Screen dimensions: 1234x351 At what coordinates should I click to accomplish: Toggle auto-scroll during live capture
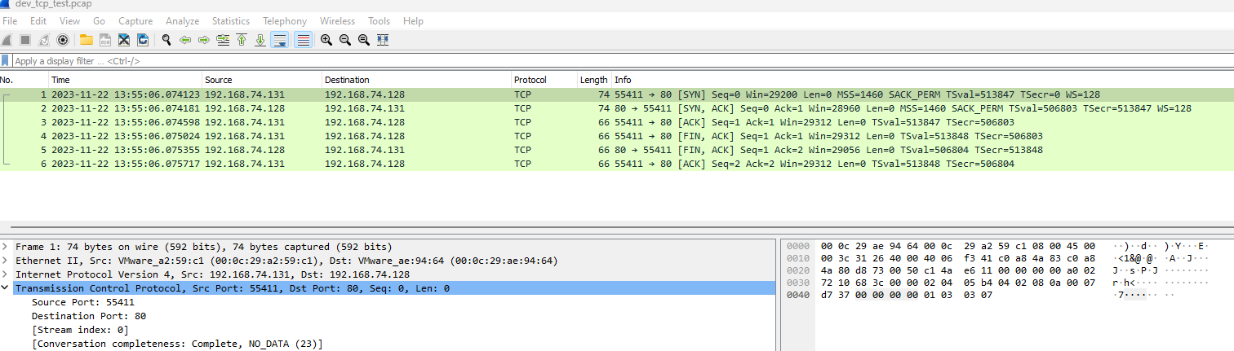click(279, 40)
